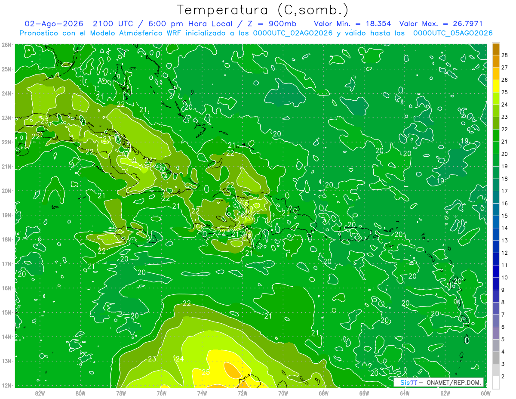The height and width of the screenshot is (399, 516).
Task: Click the '20N' latitude label
Action: coord(6,191)
